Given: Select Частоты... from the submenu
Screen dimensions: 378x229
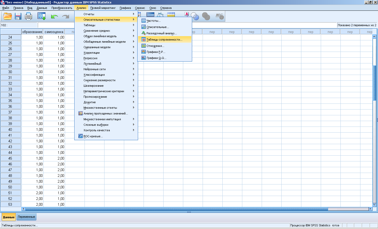Looking at the screenshot, I should [x=165, y=21].
